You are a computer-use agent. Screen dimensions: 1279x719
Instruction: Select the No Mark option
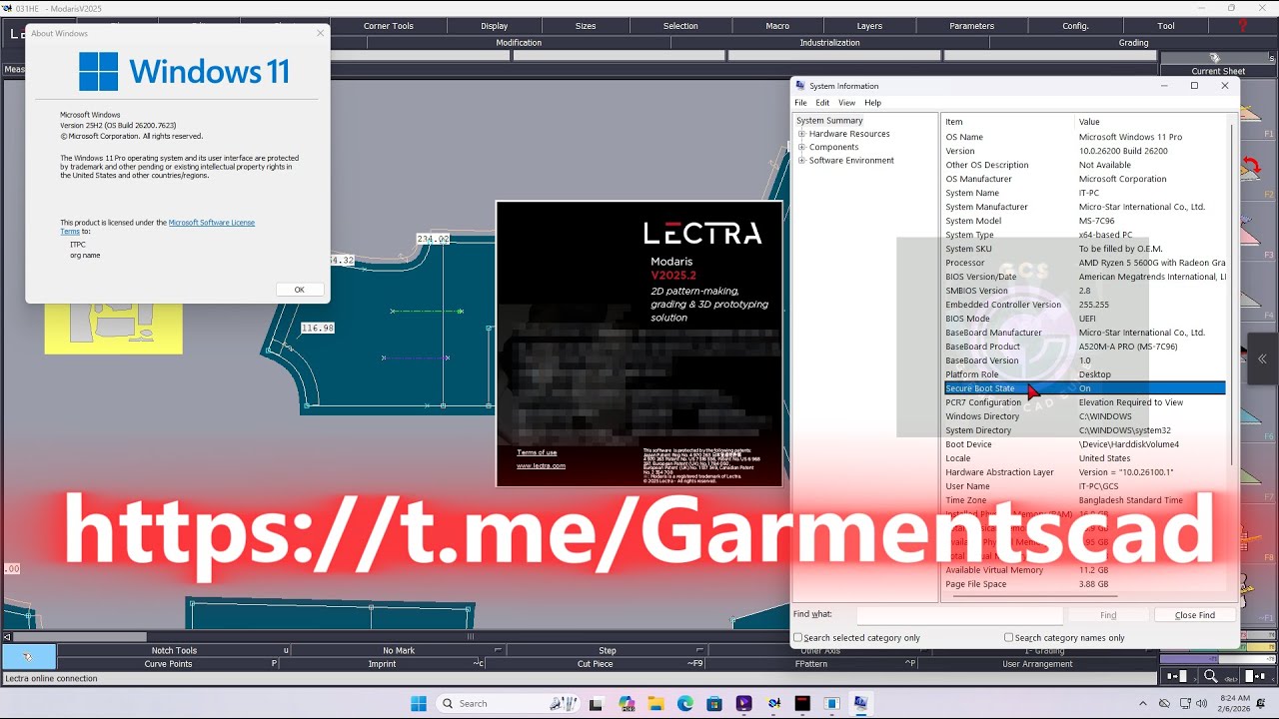click(399, 650)
